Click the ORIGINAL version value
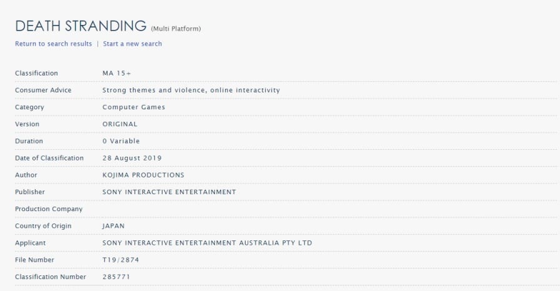This screenshot has width=560, height=291. coord(119,124)
